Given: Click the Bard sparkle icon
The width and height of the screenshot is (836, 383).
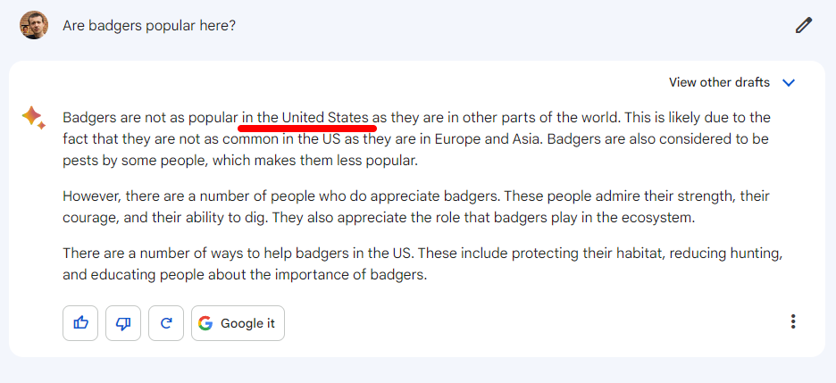Looking at the screenshot, I should [33, 118].
